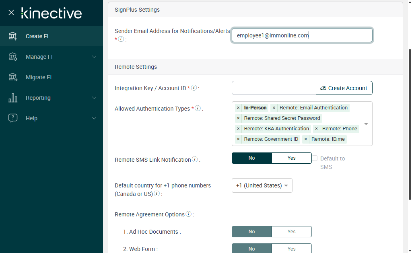Click the Manage FI bank gear icon
The height and width of the screenshot is (253, 412).
pos(12,57)
